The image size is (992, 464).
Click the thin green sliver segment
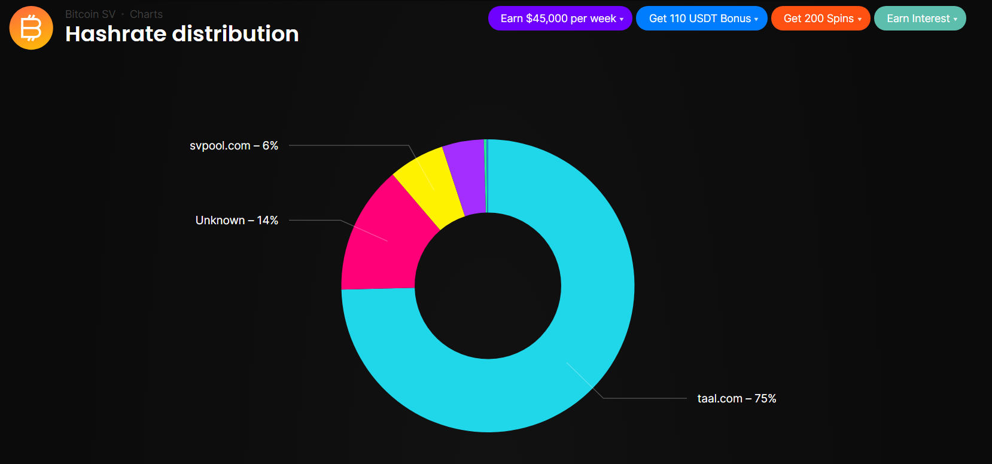coord(485,176)
